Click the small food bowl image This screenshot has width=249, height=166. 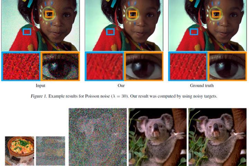pyautogui.click(x=19, y=151)
